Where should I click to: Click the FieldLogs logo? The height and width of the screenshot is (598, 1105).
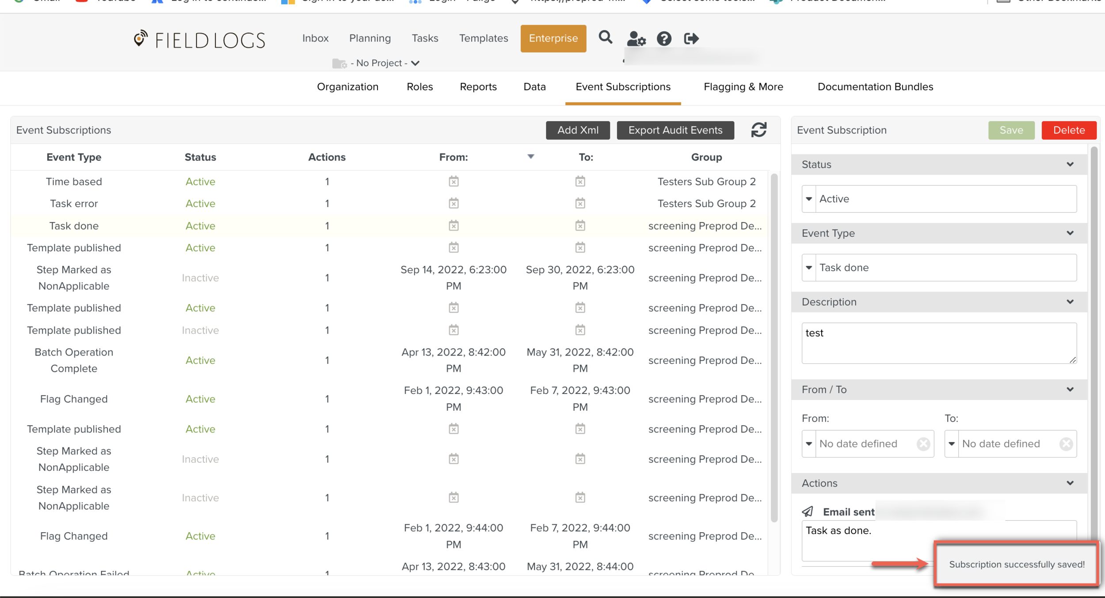click(199, 39)
